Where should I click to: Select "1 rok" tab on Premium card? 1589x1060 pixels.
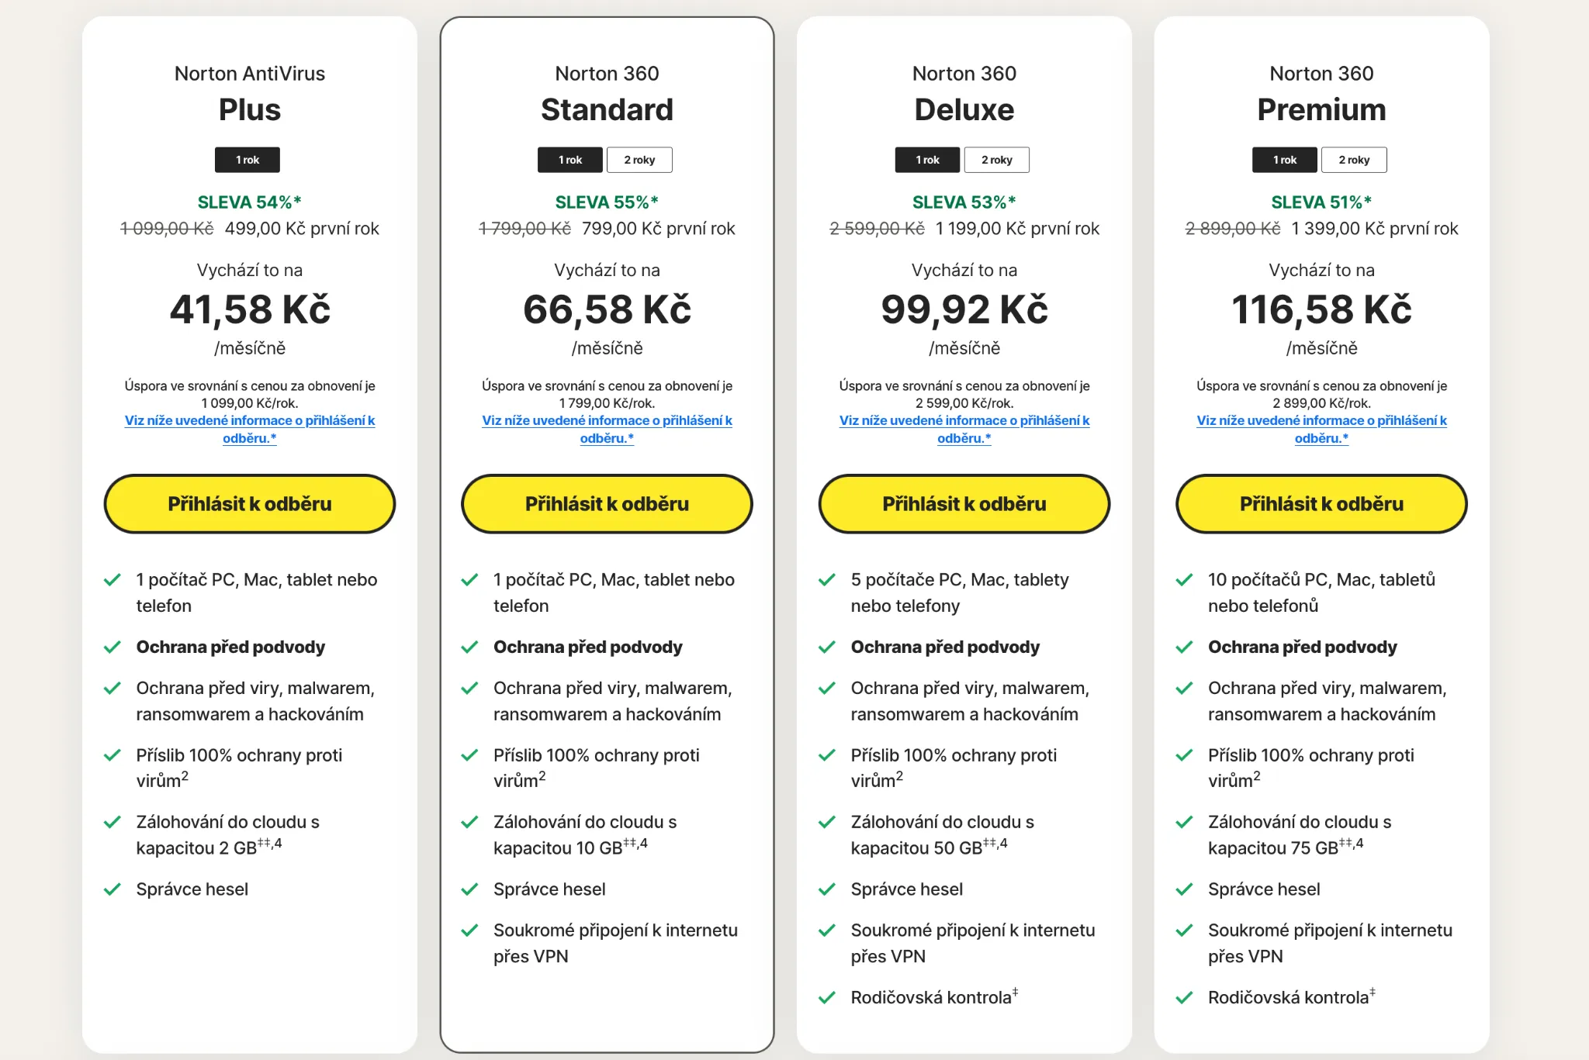[x=1284, y=160]
